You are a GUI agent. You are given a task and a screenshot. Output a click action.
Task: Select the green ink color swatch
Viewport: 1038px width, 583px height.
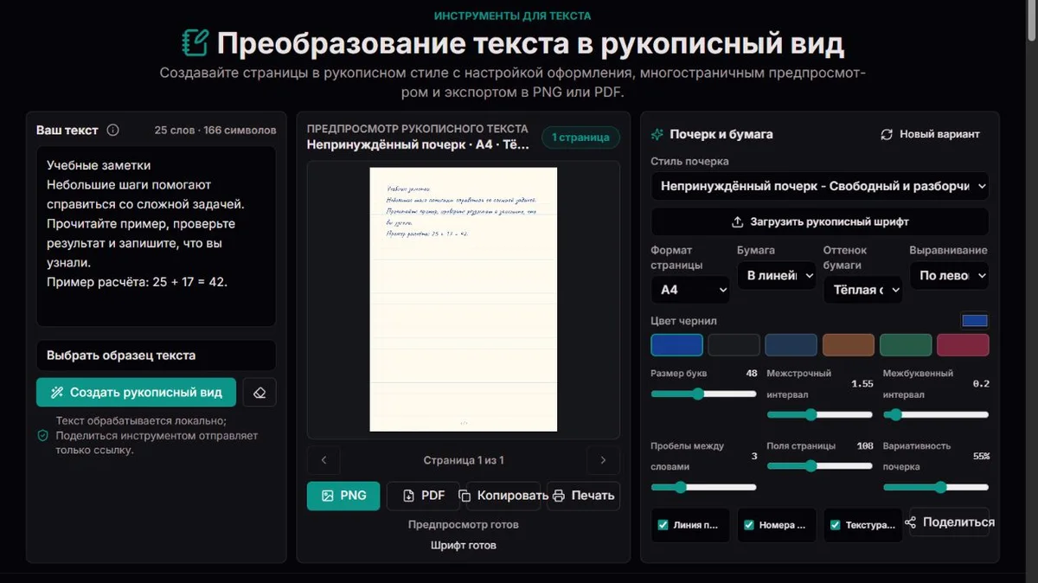pos(906,345)
